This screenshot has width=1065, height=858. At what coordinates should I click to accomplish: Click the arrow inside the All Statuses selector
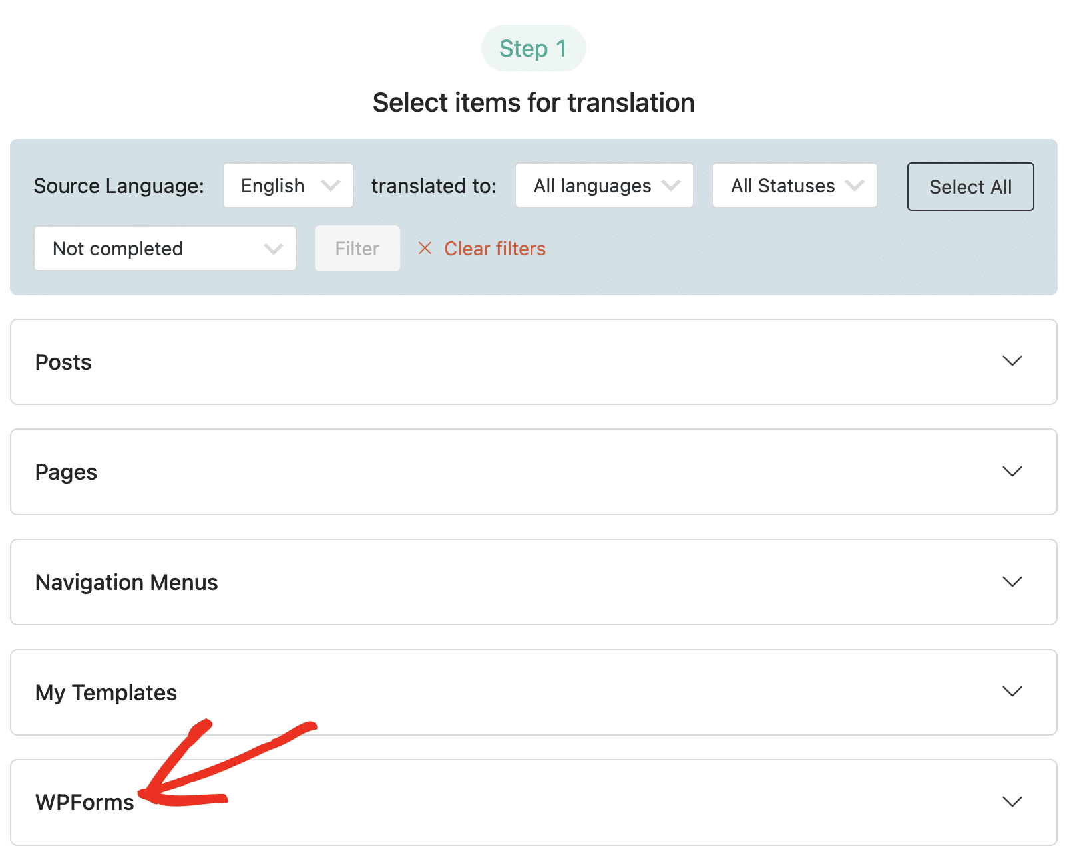click(856, 186)
